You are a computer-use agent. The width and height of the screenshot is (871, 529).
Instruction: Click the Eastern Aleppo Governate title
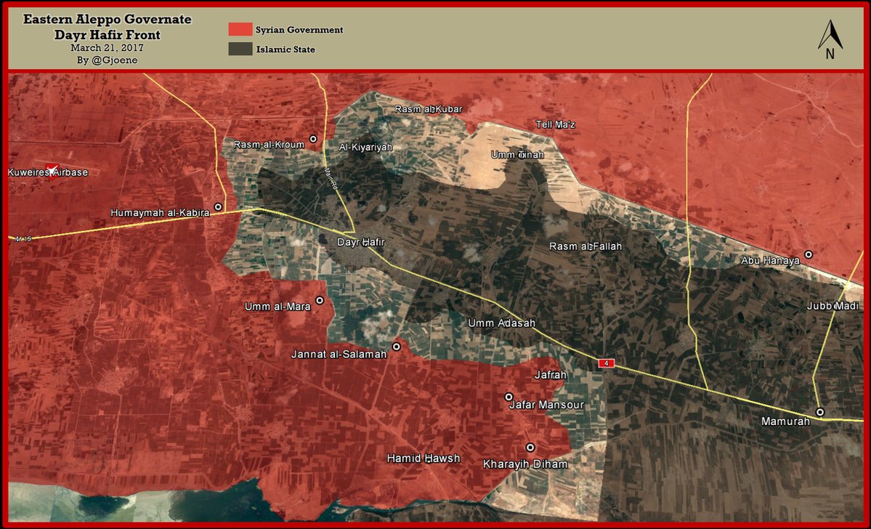[x=108, y=20]
